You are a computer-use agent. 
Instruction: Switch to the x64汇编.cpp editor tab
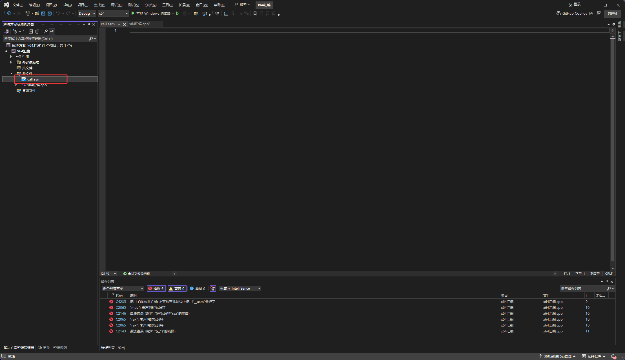(x=140, y=24)
